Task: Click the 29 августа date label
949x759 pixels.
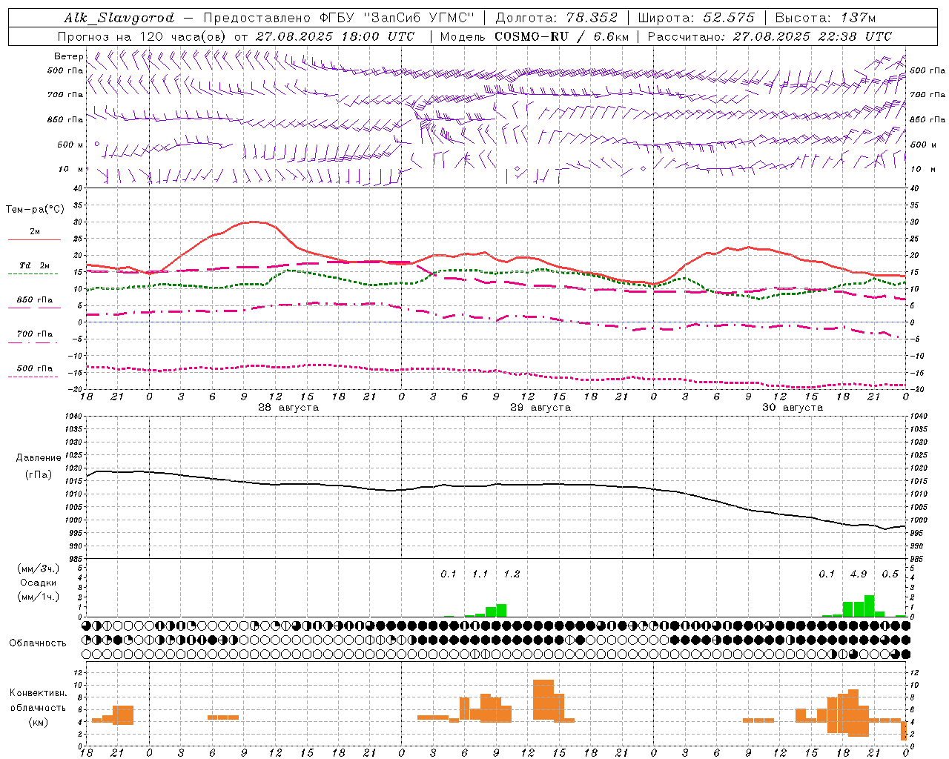Action: [540, 408]
